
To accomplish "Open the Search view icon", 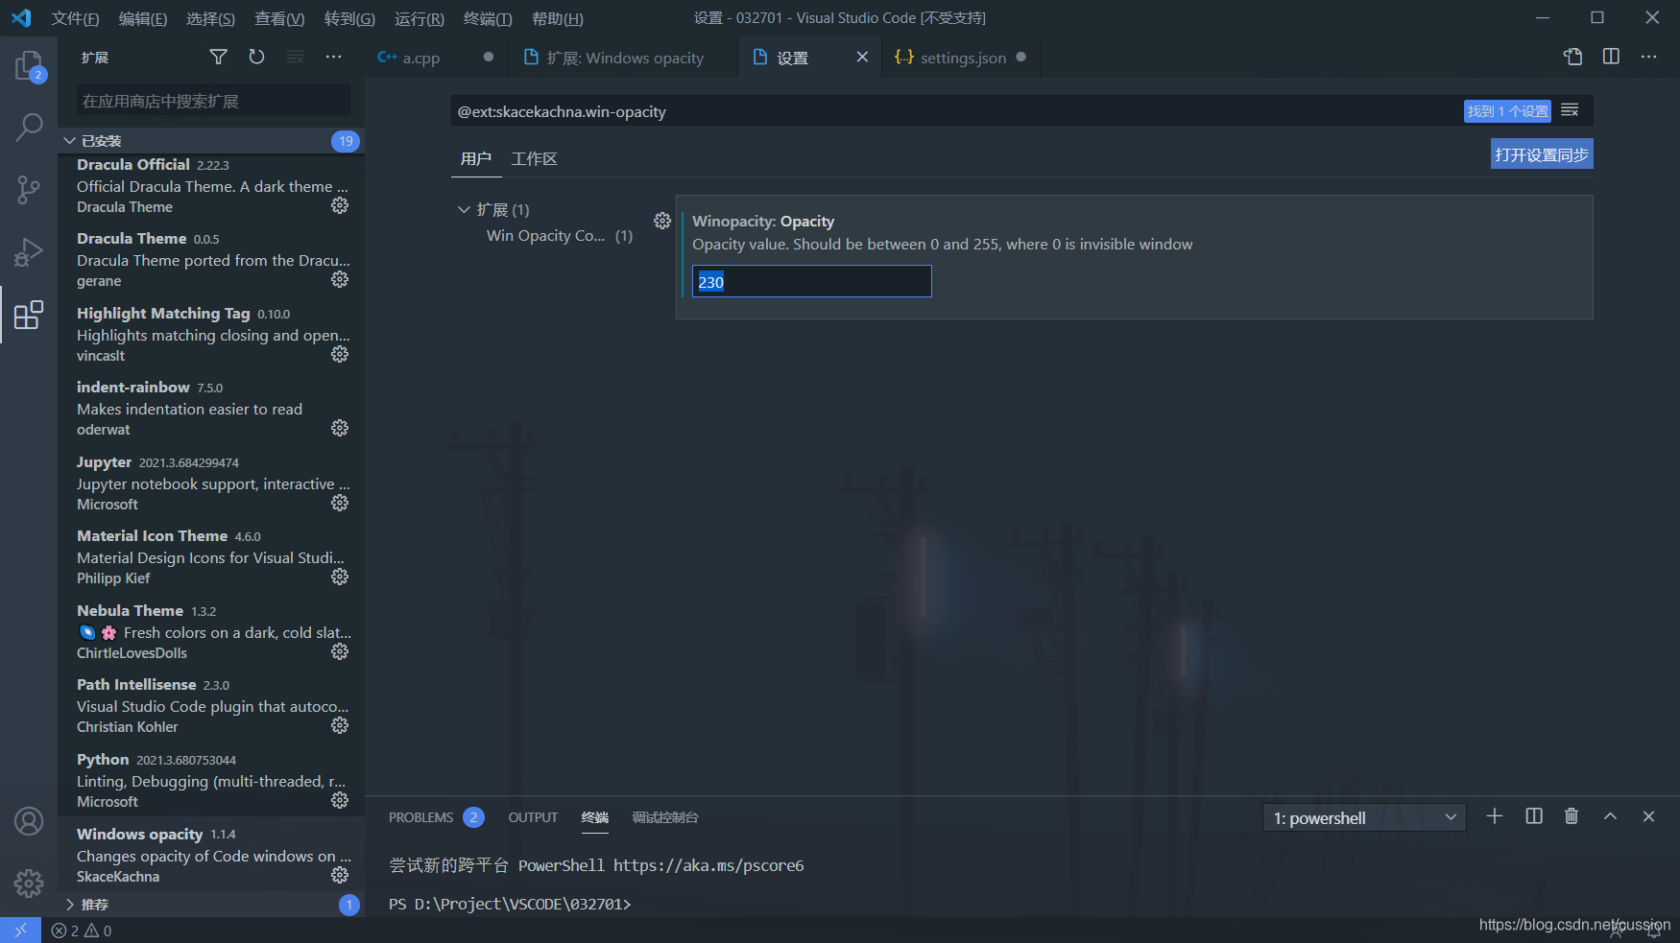I will [29, 127].
